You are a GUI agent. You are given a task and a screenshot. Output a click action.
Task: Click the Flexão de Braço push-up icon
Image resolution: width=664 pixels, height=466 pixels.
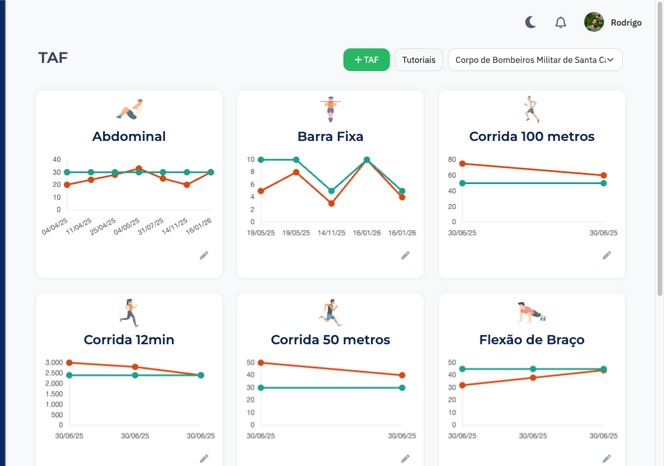coord(531,312)
